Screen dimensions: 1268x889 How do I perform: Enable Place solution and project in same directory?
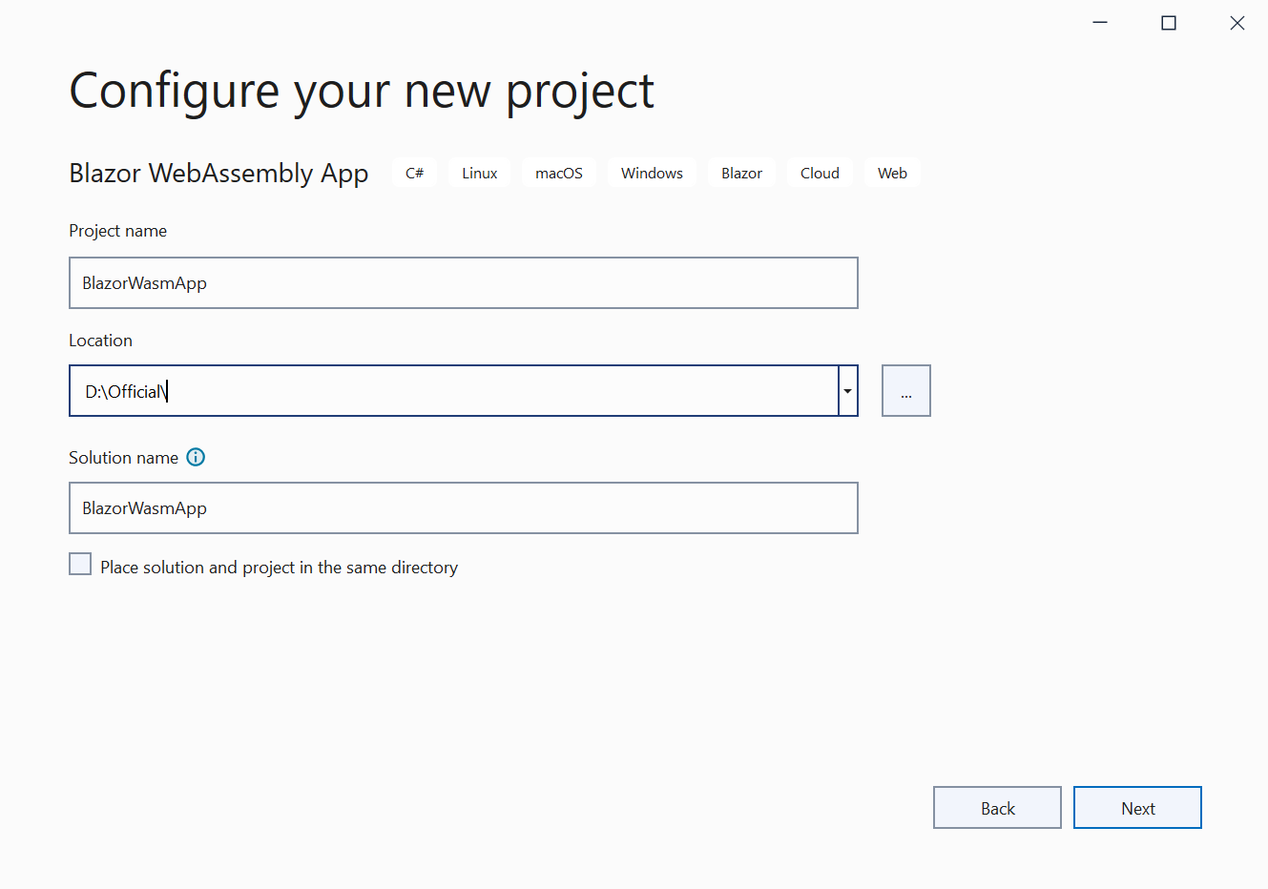81,565
